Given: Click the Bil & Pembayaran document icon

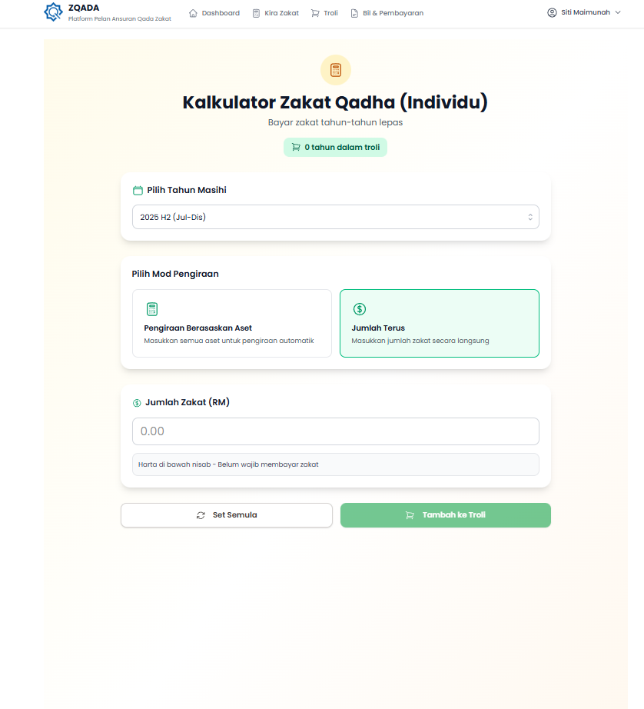Looking at the screenshot, I should tap(354, 13).
